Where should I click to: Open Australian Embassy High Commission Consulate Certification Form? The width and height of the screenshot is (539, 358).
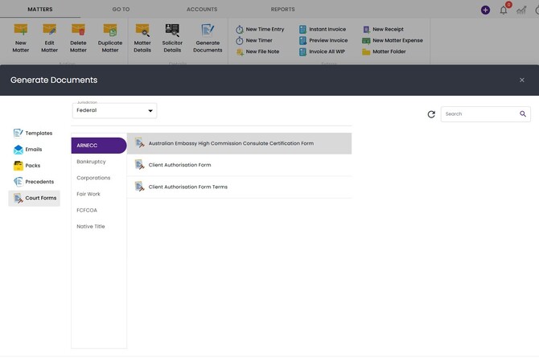[x=239, y=143]
